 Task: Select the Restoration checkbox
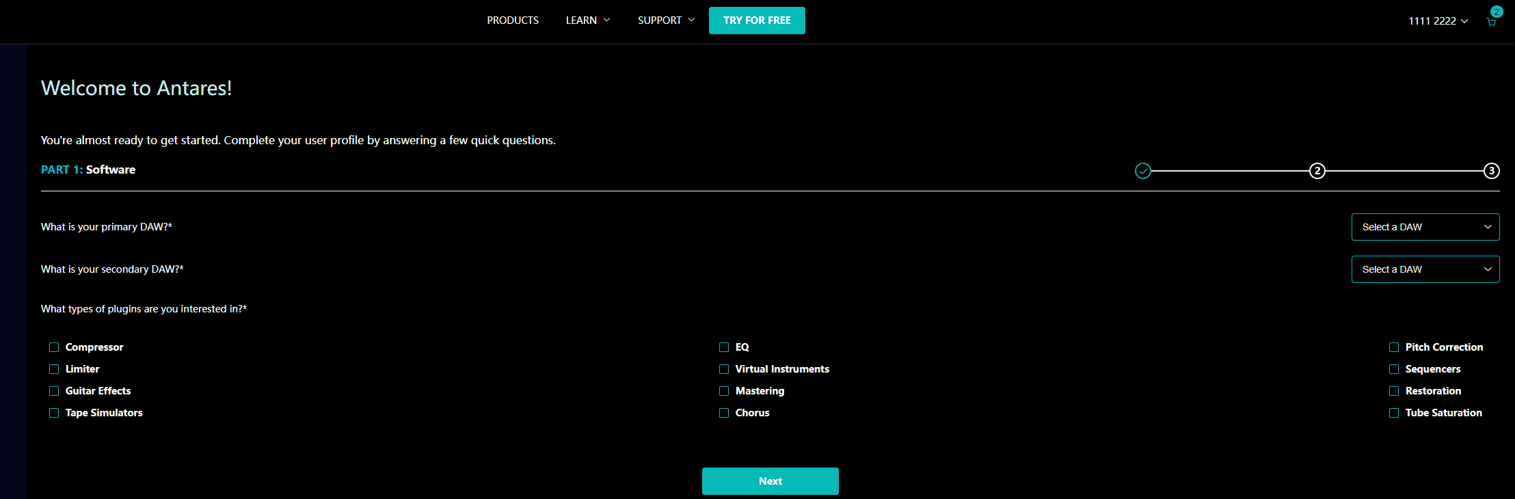(1394, 391)
